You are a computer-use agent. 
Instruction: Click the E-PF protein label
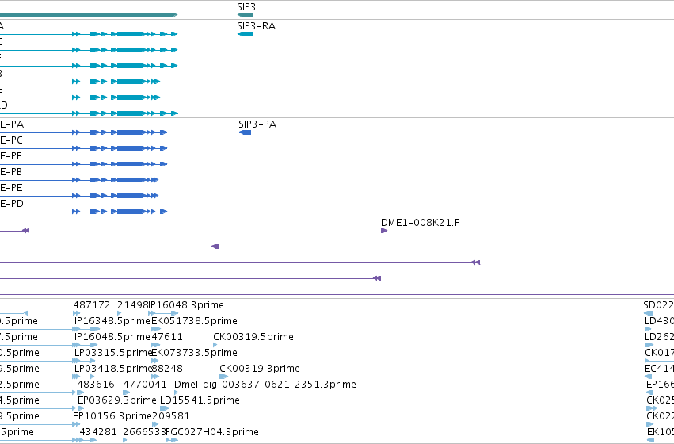click(11, 156)
